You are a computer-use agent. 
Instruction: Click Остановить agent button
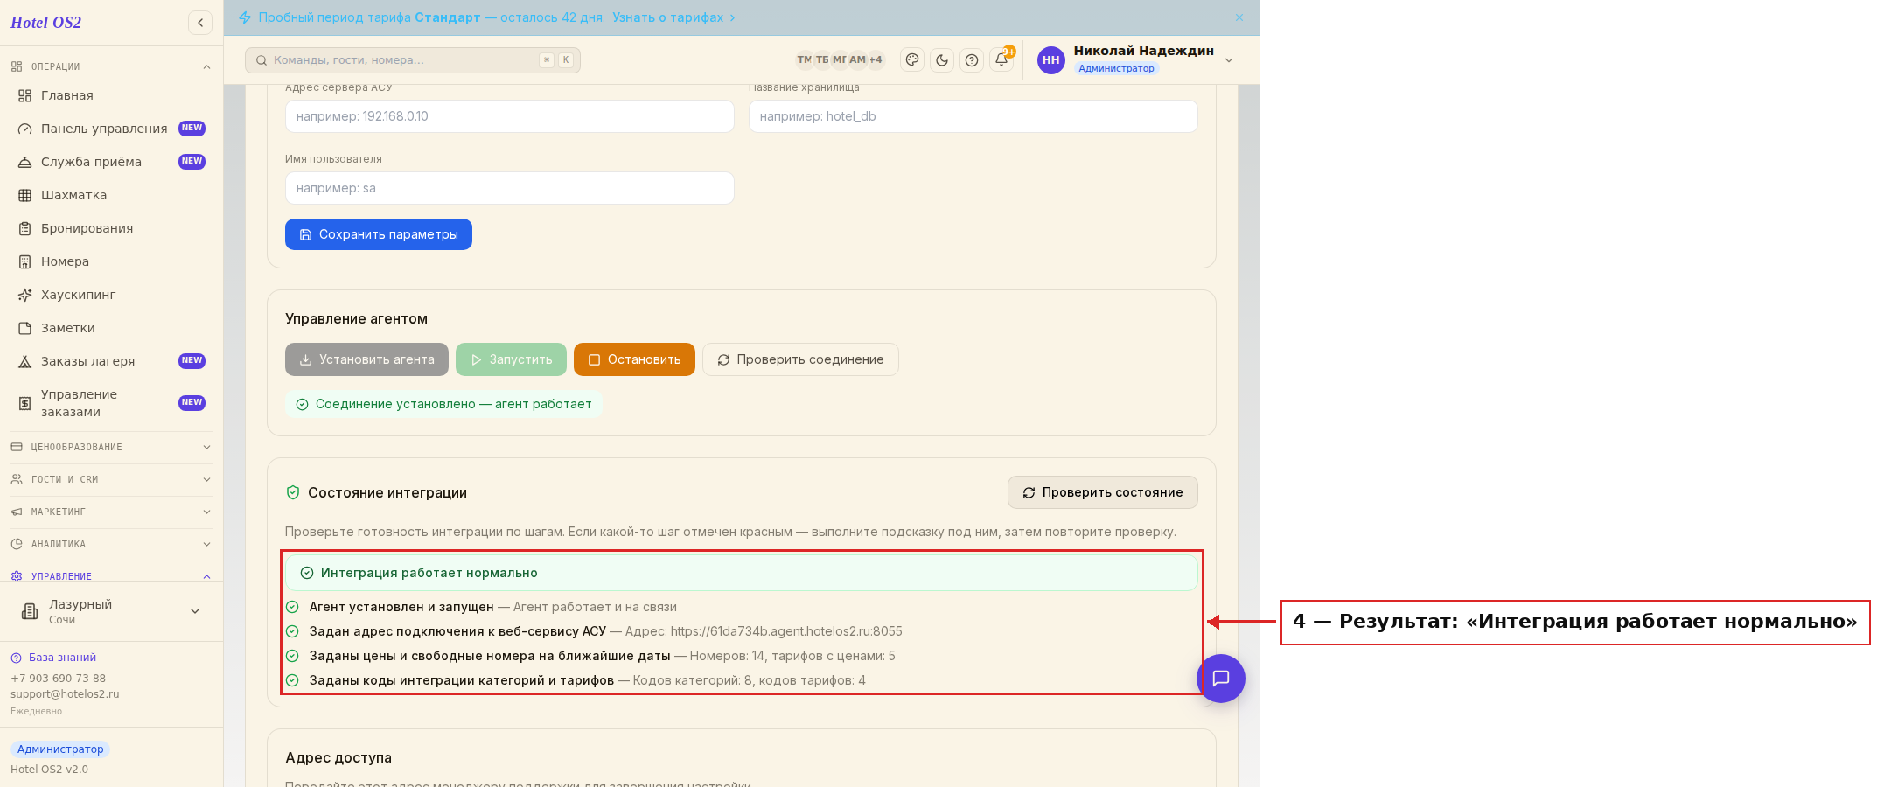[x=634, y=359]
